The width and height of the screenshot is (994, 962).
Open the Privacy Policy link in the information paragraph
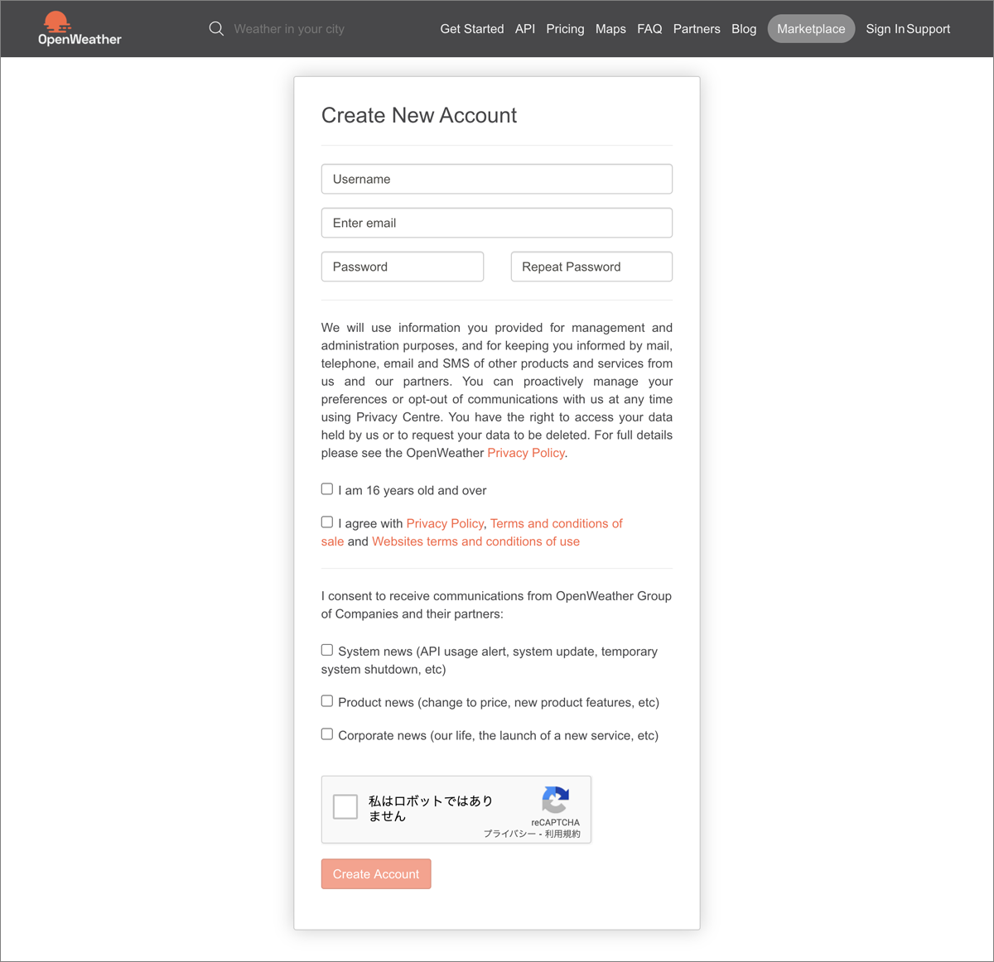(x=526, y=453)
